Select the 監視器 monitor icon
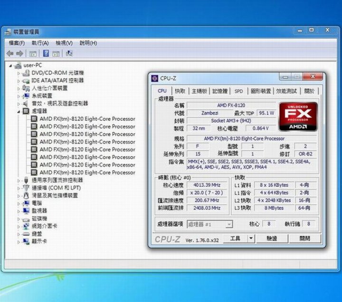 26,211
